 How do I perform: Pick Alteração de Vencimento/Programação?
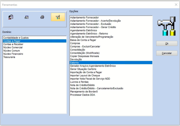click(111, 37)
